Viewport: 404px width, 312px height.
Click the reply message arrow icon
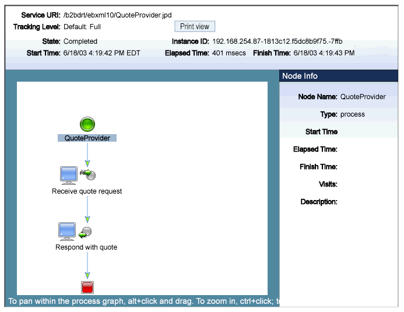85,232
